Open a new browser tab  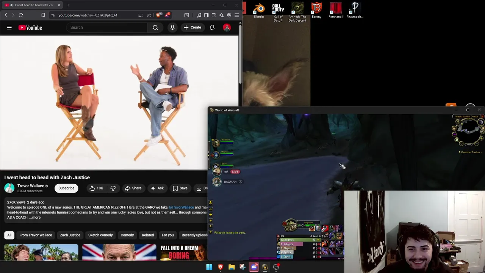click(68, 5)
